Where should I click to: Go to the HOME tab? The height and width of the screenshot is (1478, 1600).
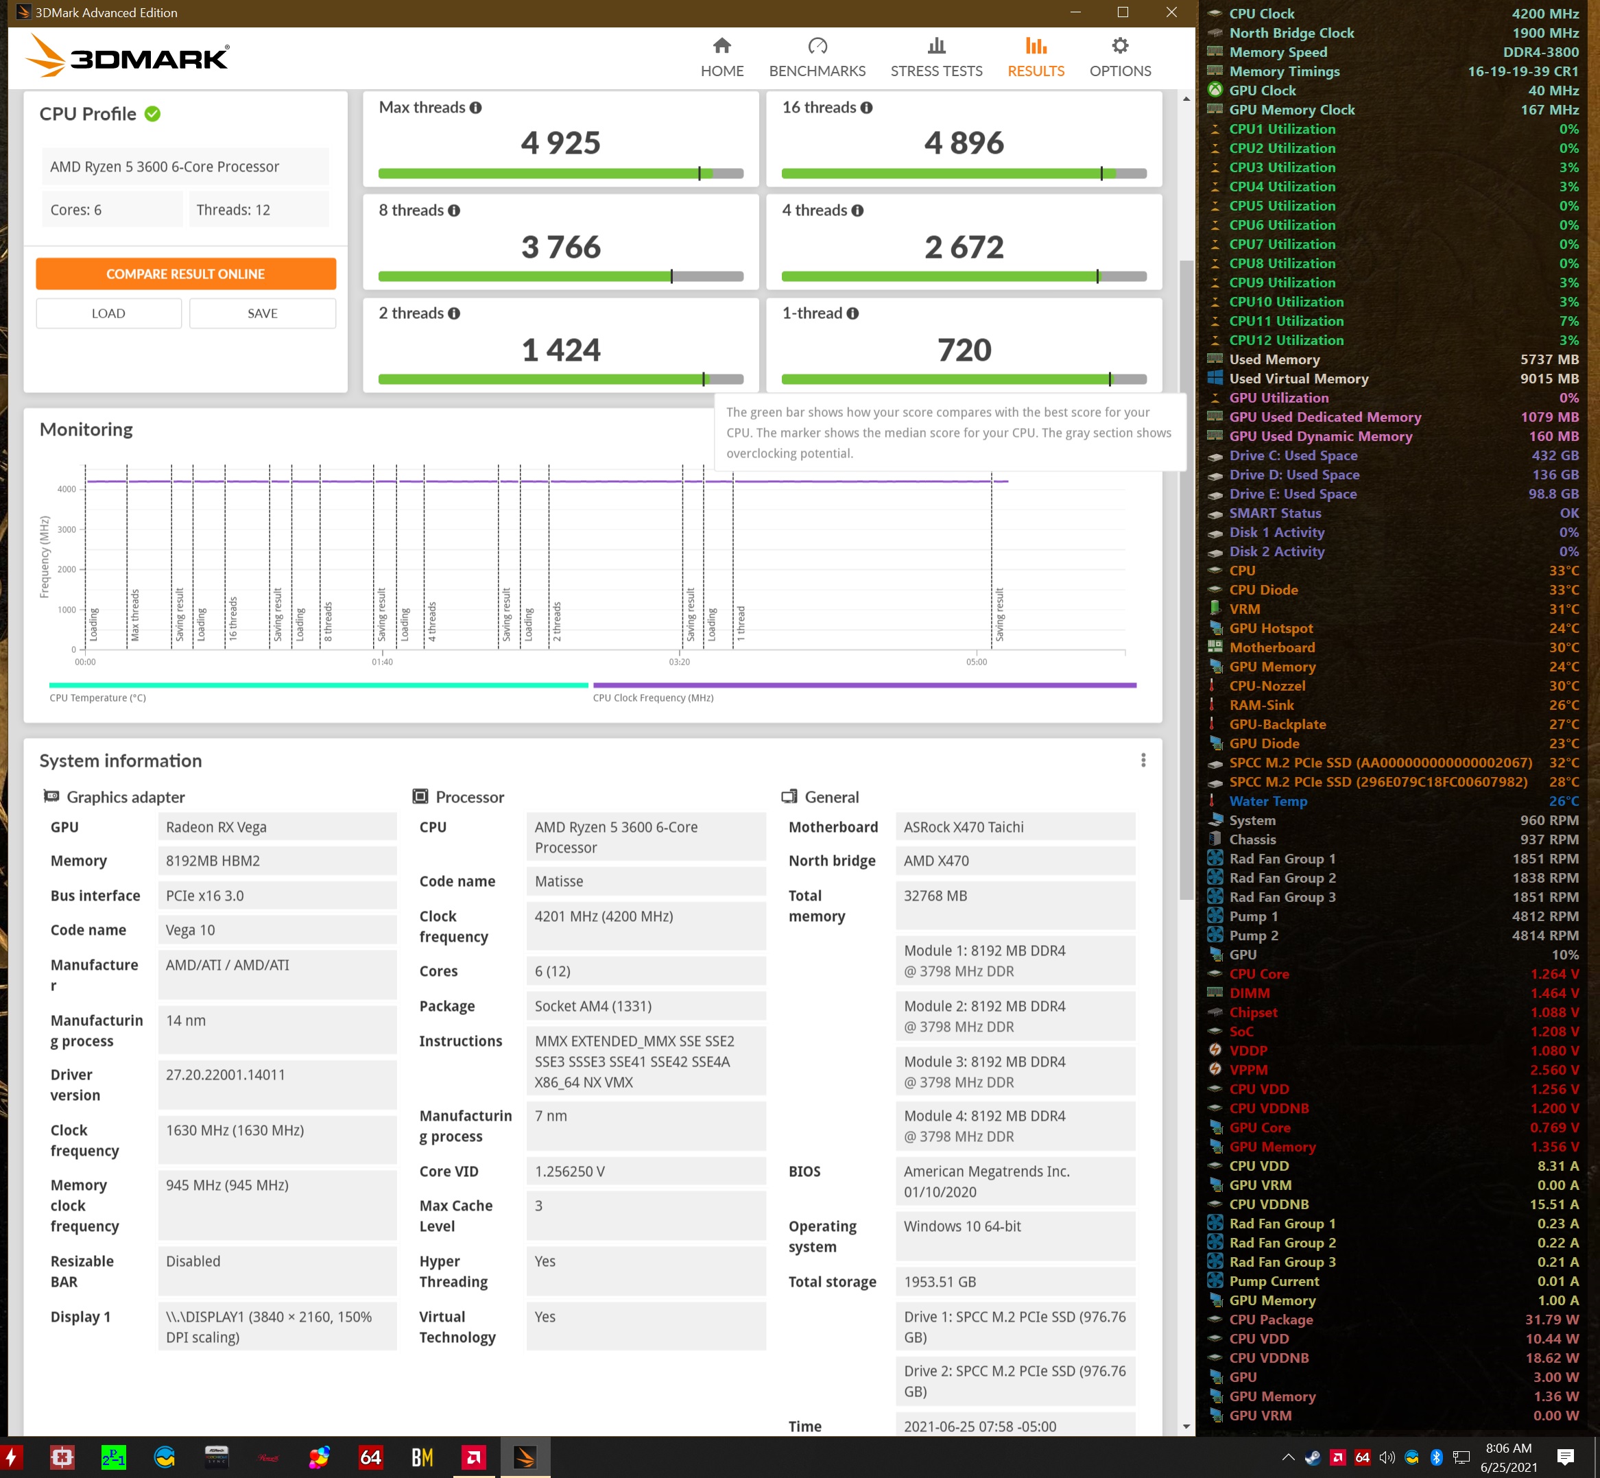tap(721, 58)
